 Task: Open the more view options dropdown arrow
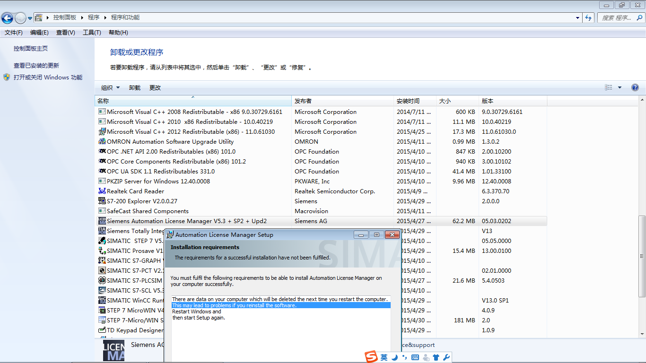click(x=620, y=87)
